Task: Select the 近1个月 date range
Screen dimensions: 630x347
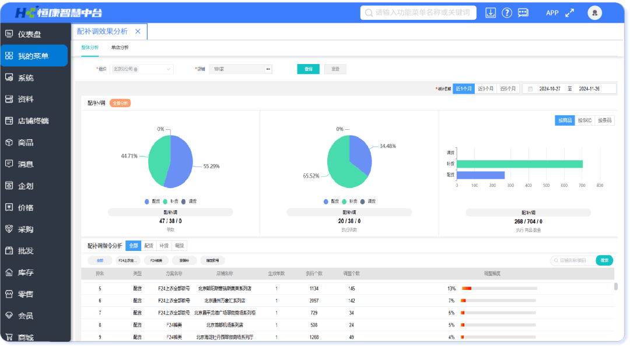Action: pos(463,88)
